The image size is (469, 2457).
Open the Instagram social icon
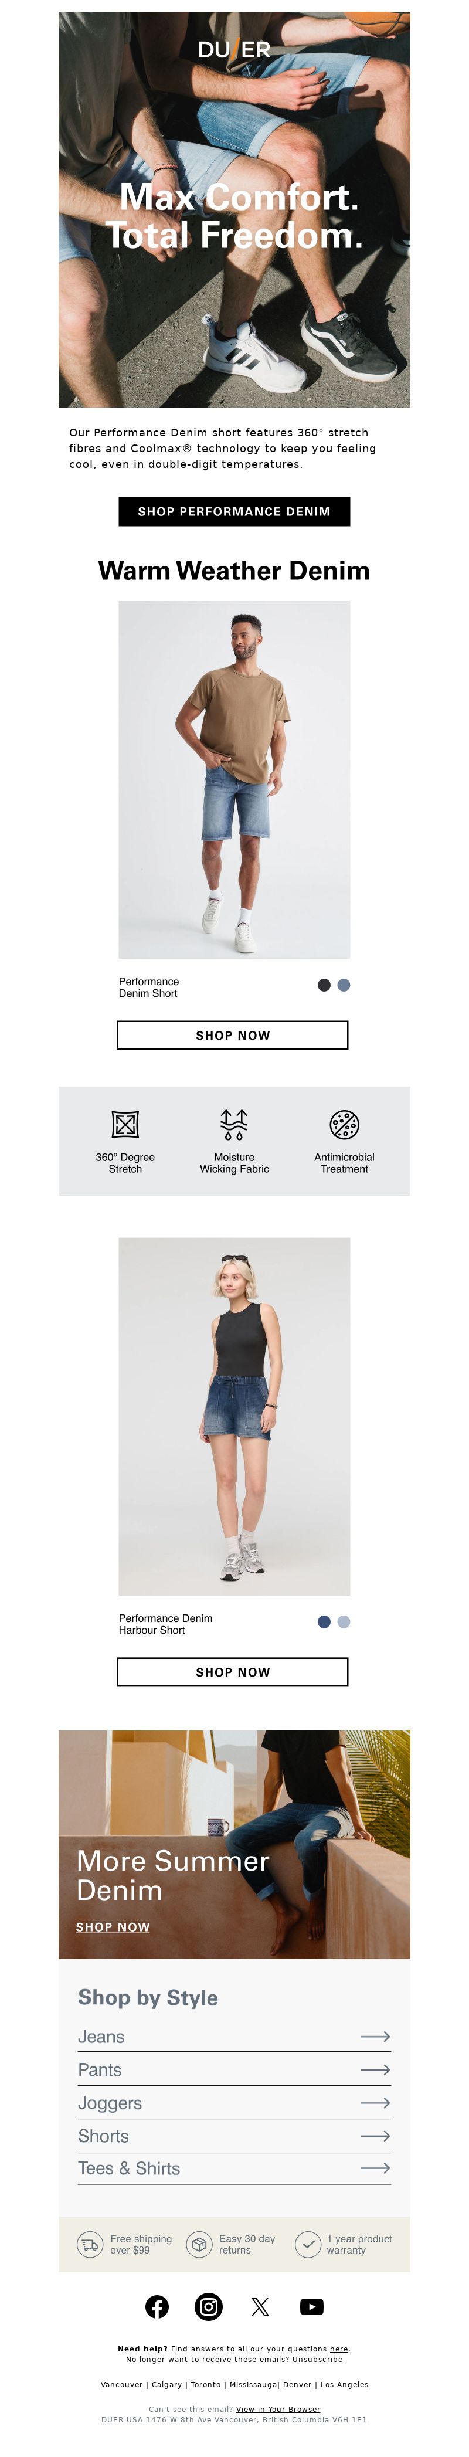pos(209,2306)
